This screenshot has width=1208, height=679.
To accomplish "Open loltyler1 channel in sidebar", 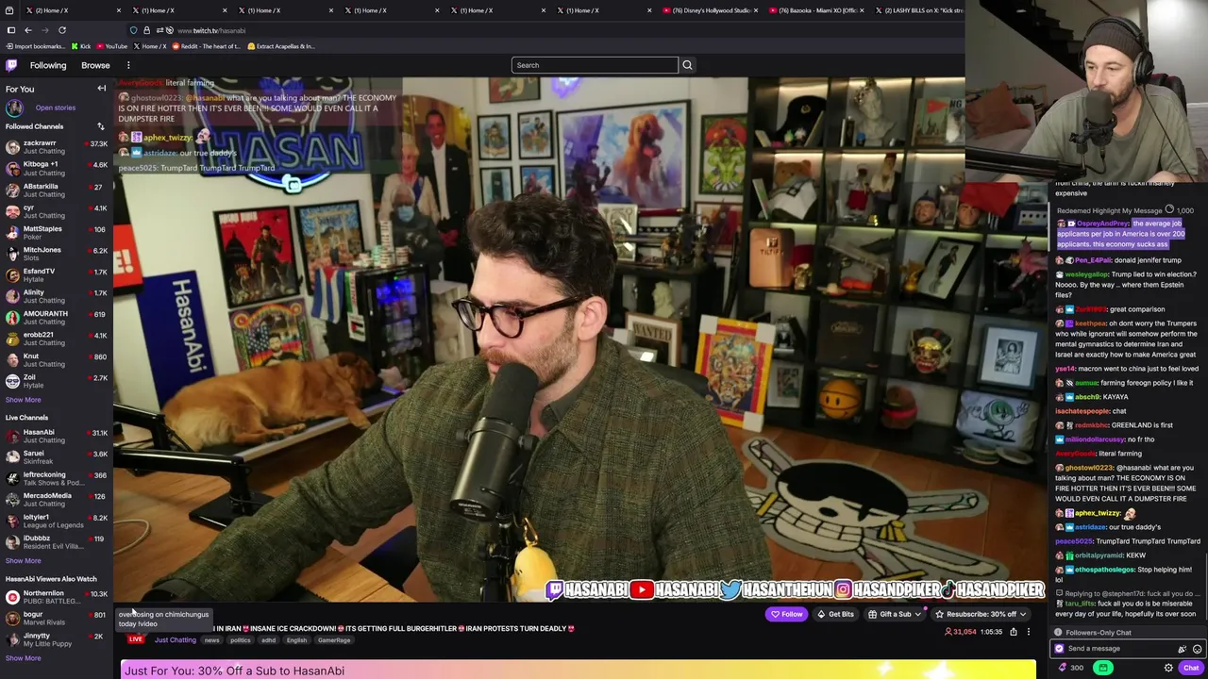I will (x=57, y=521).
